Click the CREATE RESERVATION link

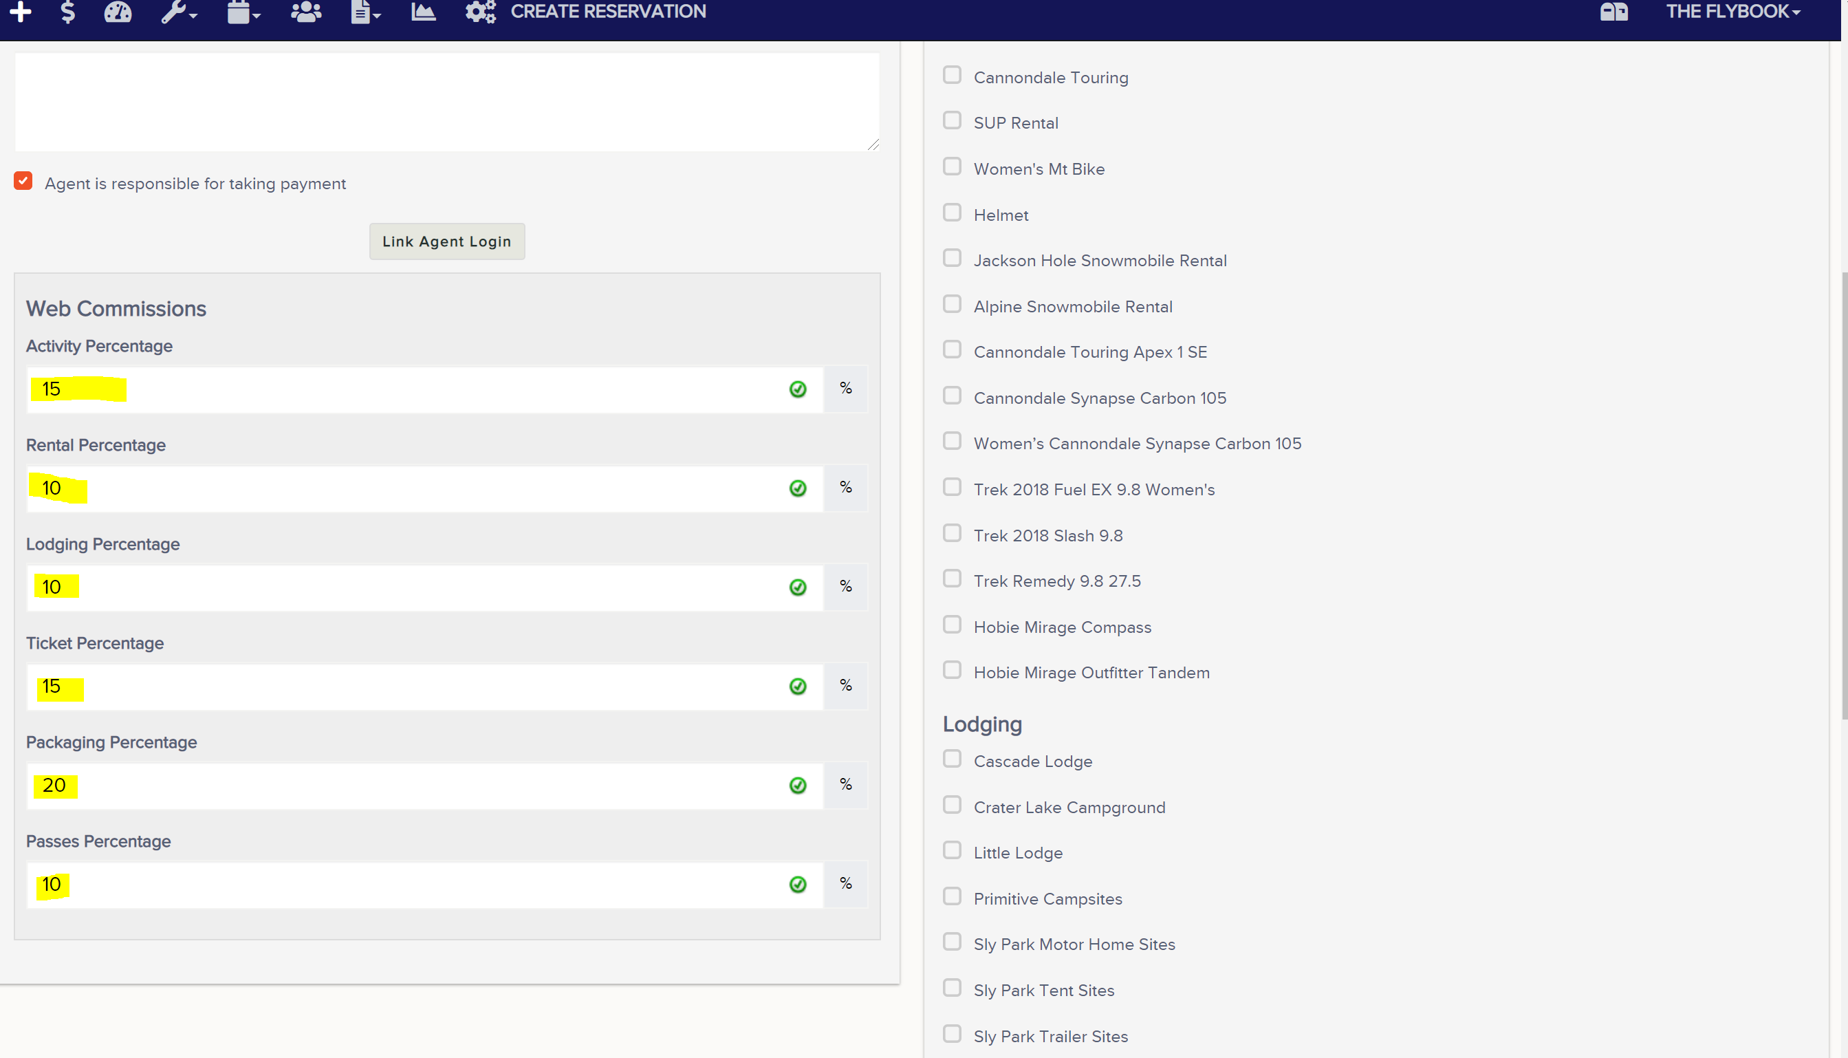[x=608, y=12]
